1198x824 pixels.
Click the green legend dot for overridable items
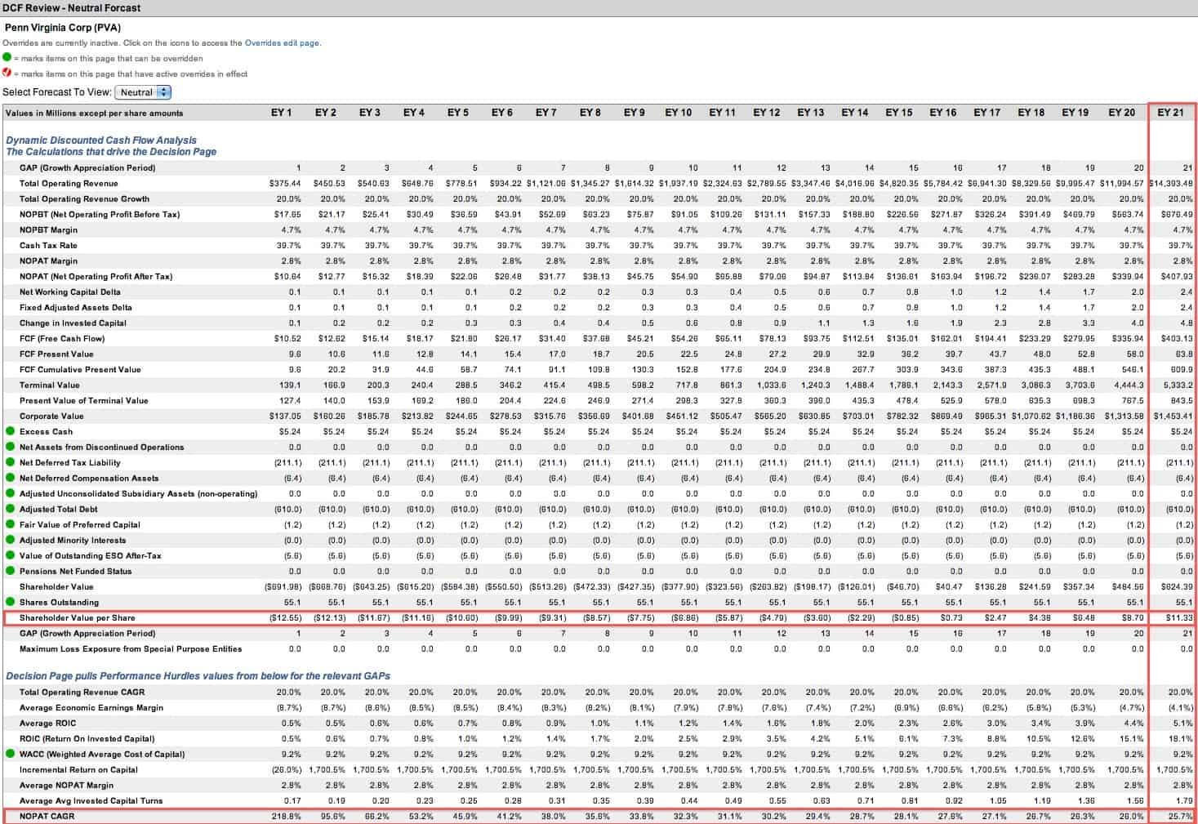click(7, 58)
